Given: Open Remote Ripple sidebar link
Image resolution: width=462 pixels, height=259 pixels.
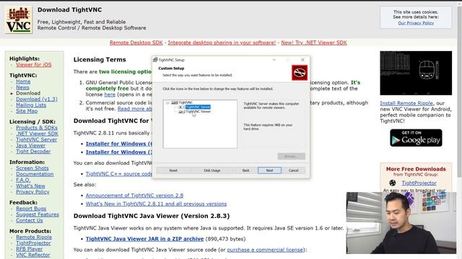Looking at the screenshot, I should (x=34, y=237).
